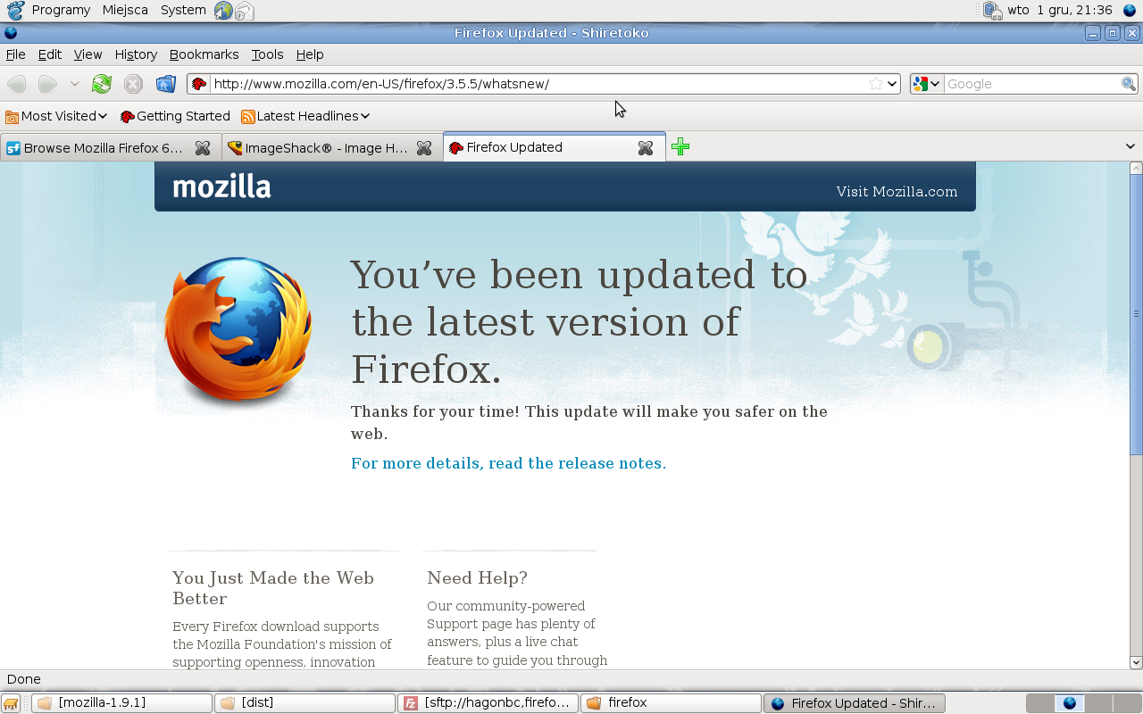1143x714 pixels.
Task: Open the recent pages history dropdown arrow
Action: coord(74,84)
